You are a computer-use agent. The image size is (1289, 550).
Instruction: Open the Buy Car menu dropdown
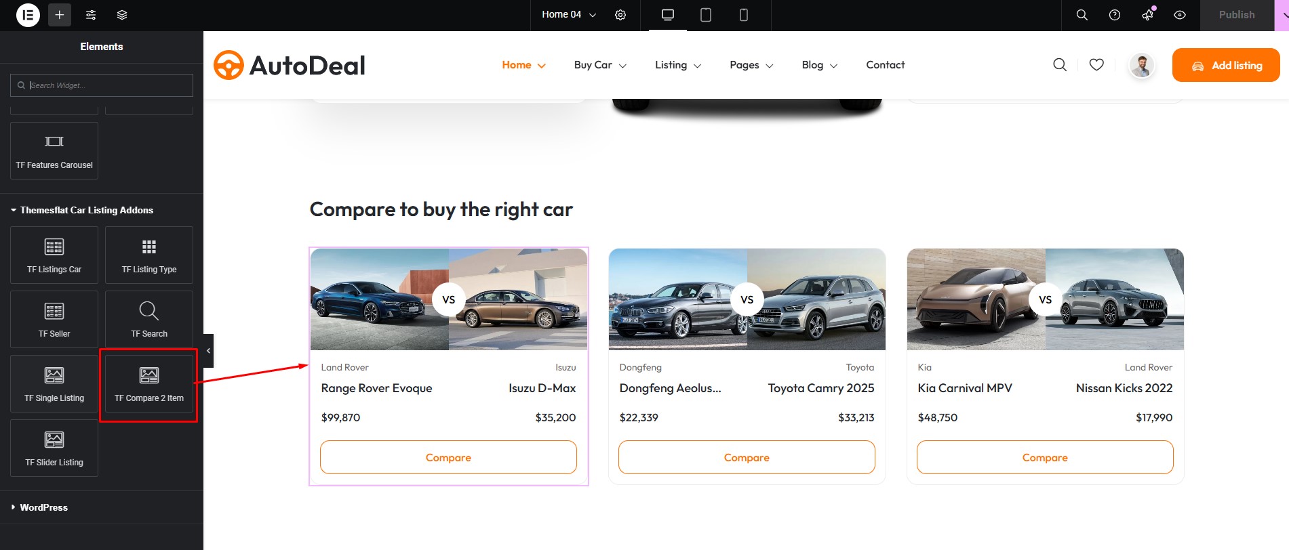click(600, 65)
